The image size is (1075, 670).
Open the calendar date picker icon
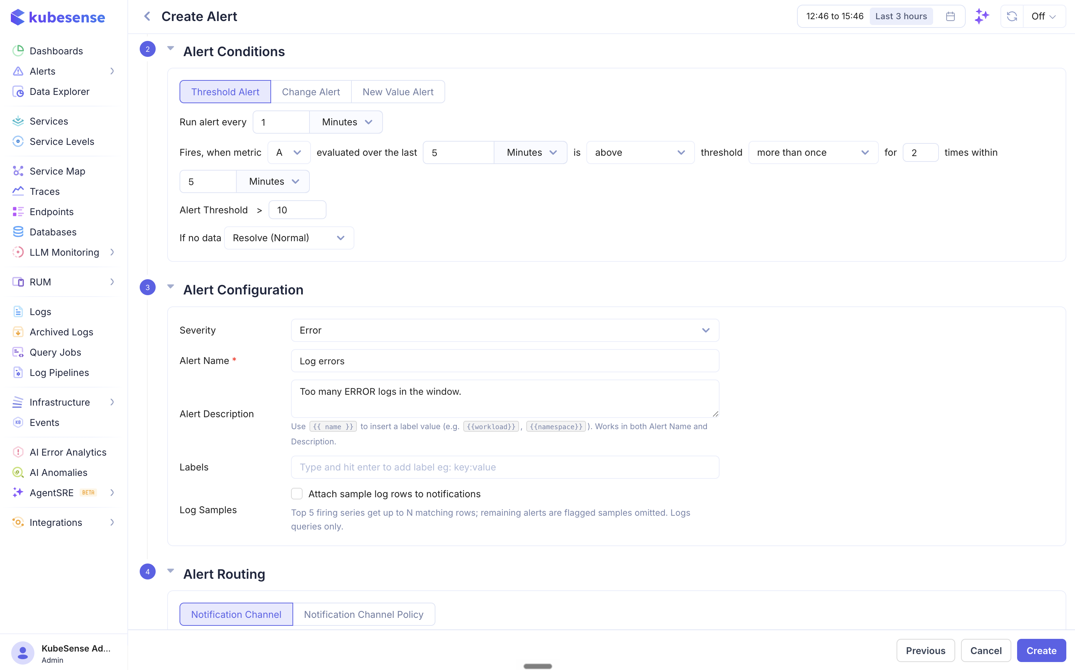point(950,16)
